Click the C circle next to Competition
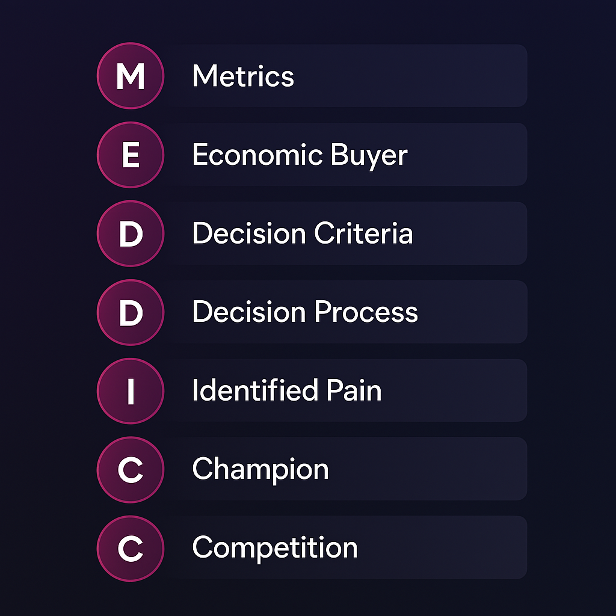616x616 pixels. tap(131, 549)
